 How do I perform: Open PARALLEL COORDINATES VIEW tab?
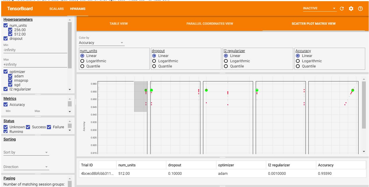coord(210,24)
